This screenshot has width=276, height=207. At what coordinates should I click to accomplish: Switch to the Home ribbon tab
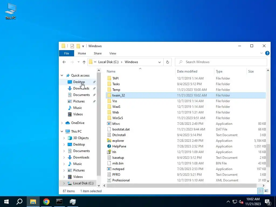point(82,53)
